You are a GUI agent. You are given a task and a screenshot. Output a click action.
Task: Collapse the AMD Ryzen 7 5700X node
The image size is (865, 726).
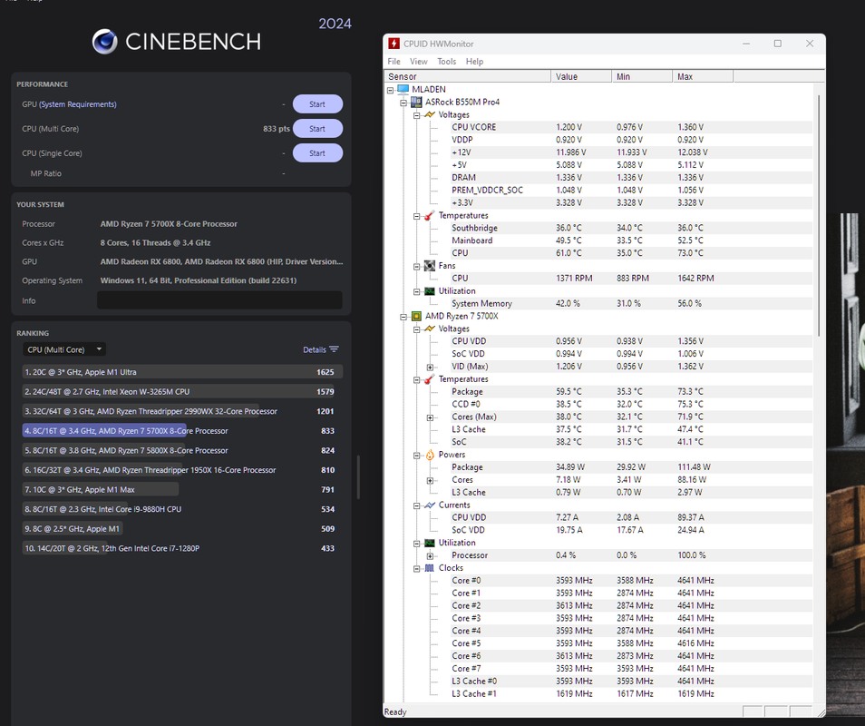(x=403, y=317)
